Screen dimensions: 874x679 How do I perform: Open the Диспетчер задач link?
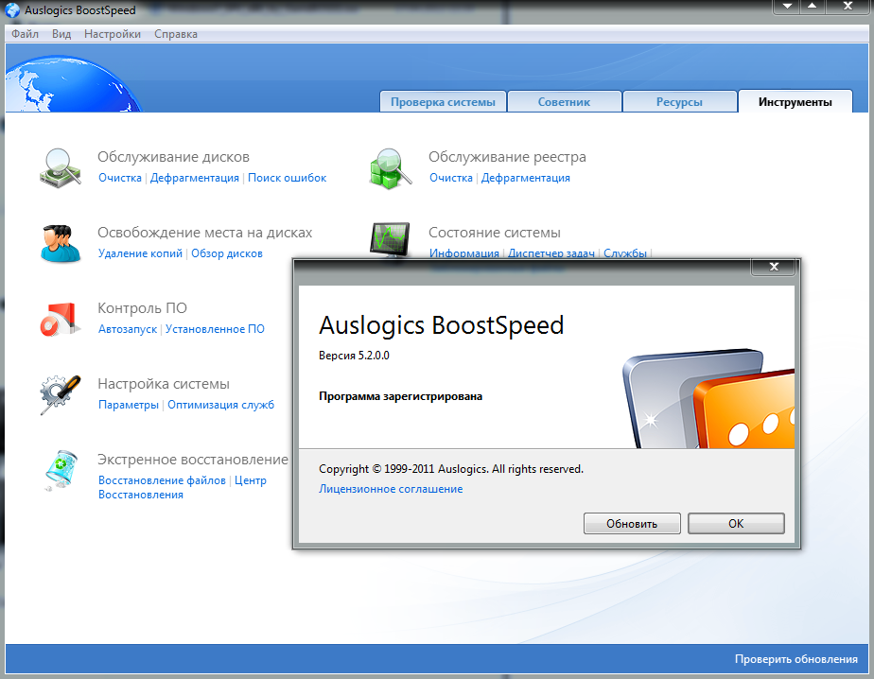point(551,253)
